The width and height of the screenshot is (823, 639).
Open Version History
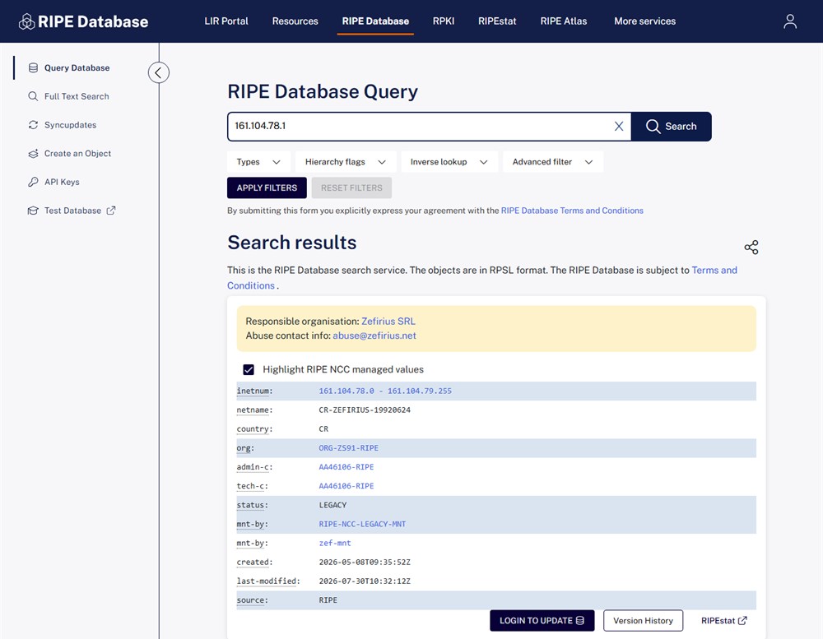coord(643,621)
